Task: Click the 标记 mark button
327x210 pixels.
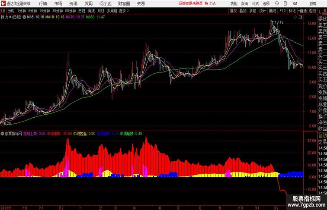Action: click(292, 11)
